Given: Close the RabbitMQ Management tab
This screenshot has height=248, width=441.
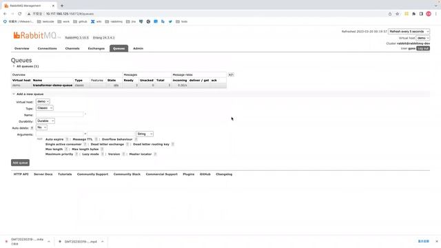Looking at the screenshot, I should coord(53,6).
